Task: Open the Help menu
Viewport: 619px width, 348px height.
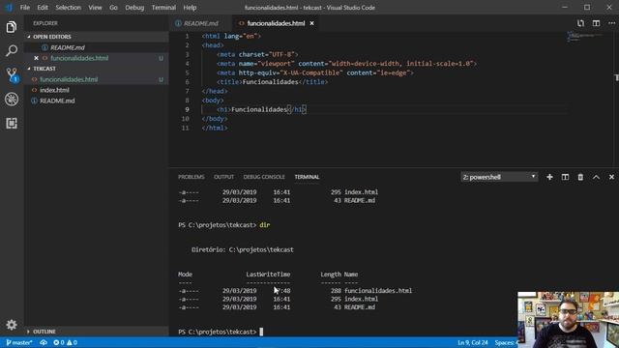Action: point(190,8)
